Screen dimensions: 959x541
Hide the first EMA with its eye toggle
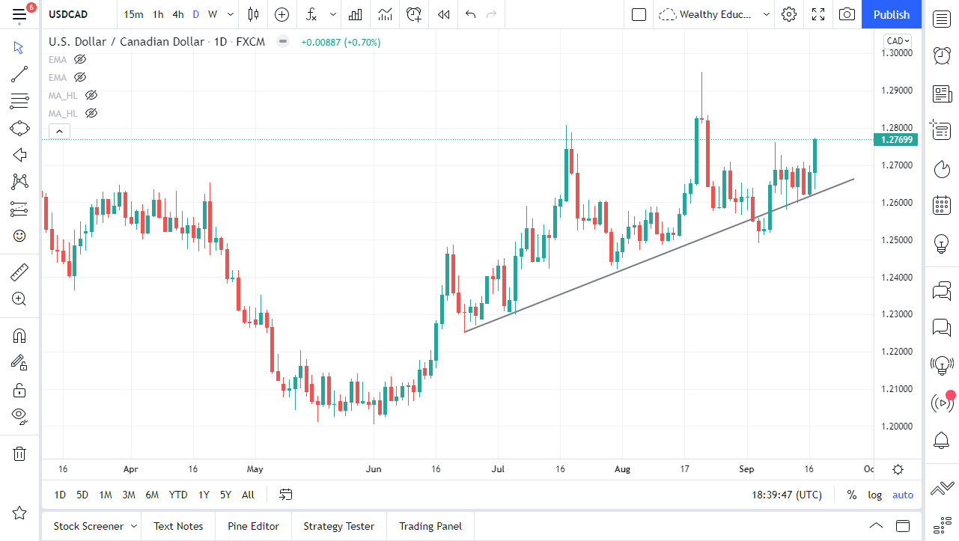coord(80,59)
